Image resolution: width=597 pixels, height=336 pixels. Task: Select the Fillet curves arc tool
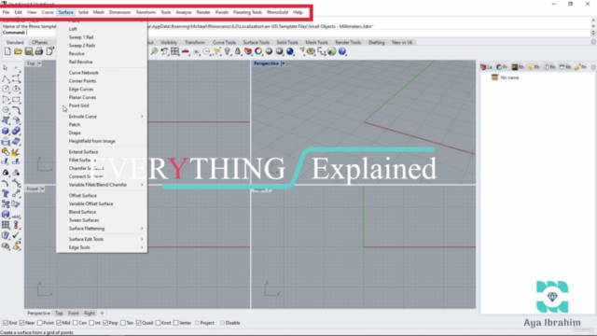pos(16,110)
